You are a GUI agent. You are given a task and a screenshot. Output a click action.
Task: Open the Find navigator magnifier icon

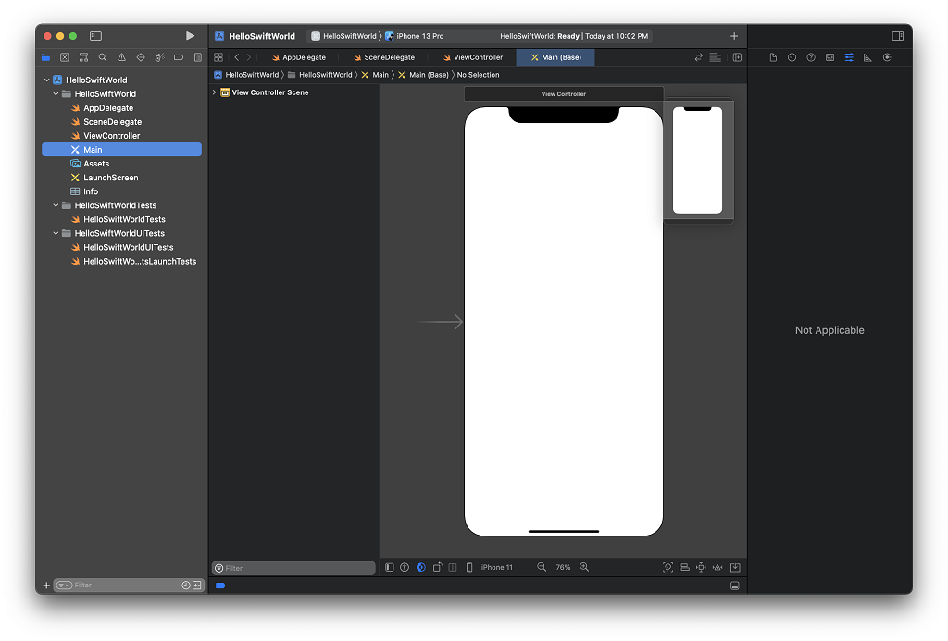(103, 57)
